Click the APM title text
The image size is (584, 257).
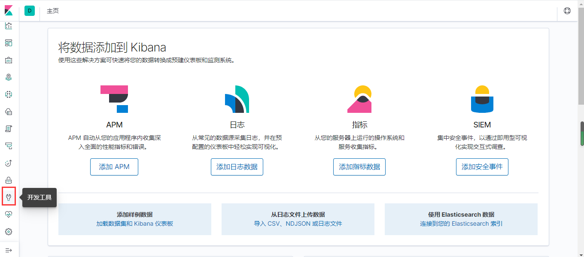(114, 125)
